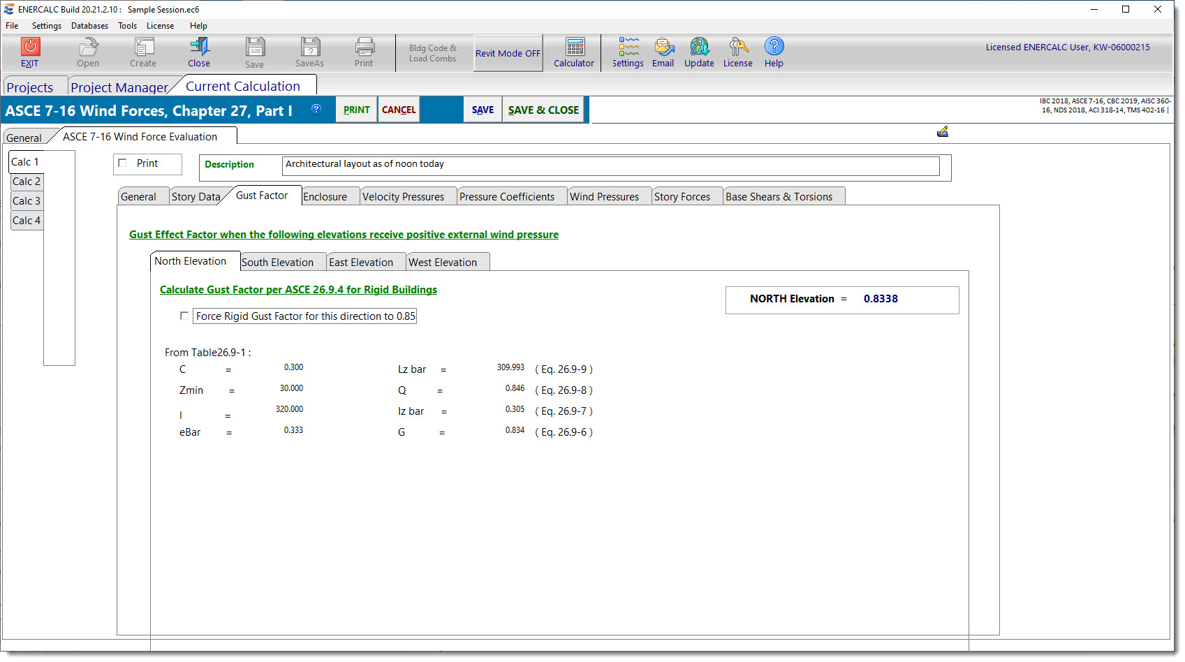Click the Email toolbar icon

[663, 47]
